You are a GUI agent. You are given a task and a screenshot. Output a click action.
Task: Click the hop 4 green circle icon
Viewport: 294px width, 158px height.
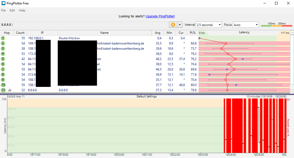point(3,54)
